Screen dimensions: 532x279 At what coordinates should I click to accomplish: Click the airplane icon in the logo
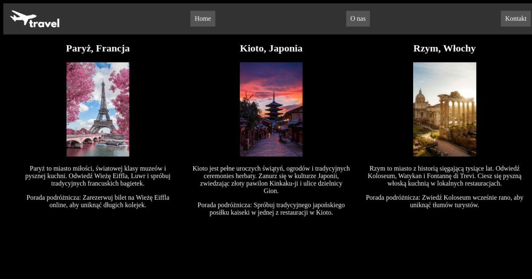[22, 17]
